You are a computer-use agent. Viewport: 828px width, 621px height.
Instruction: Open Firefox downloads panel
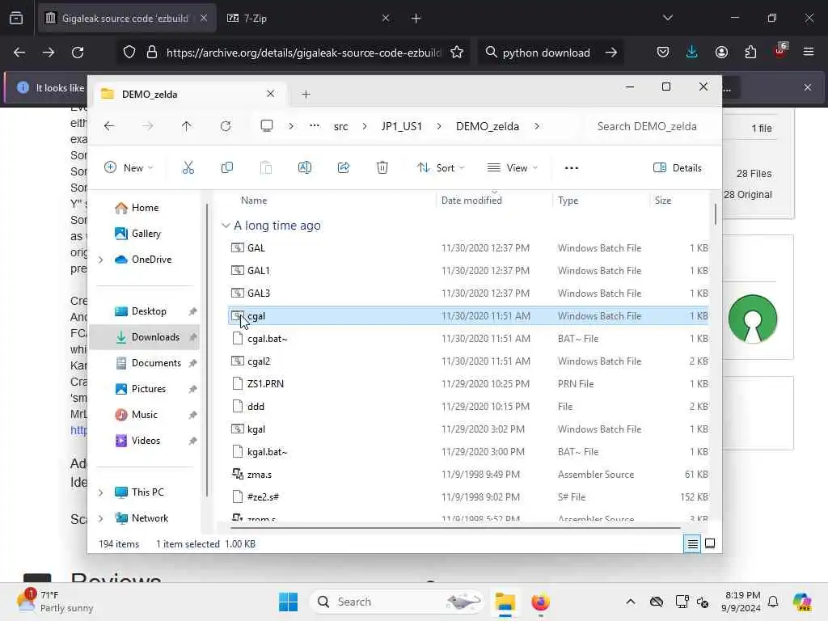coord(692,53)
